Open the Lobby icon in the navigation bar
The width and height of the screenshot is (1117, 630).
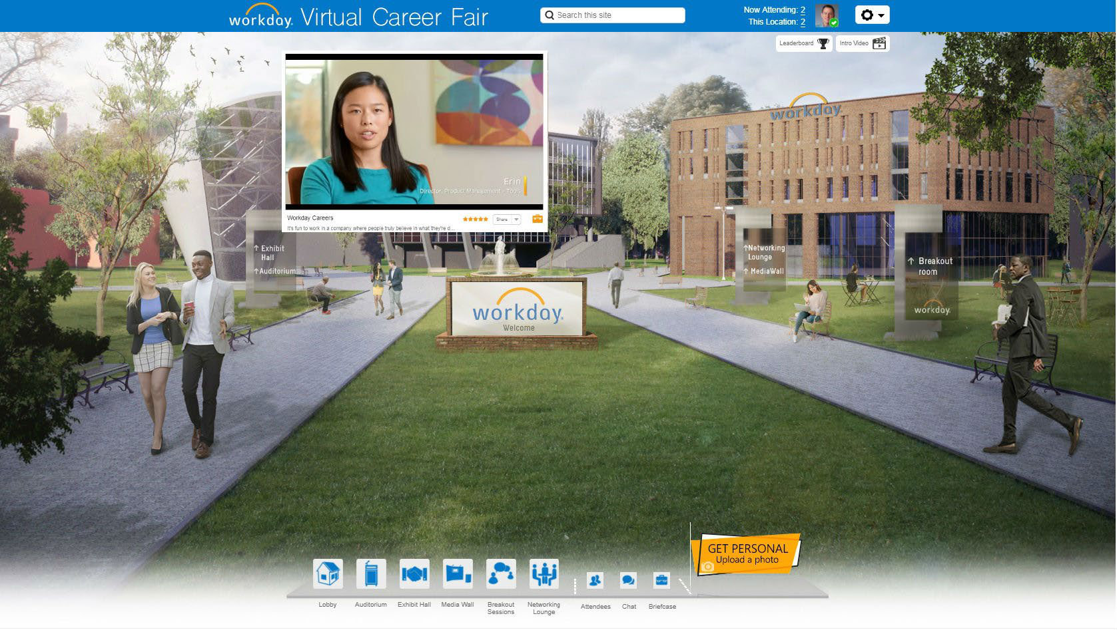(x=328, y=573)
